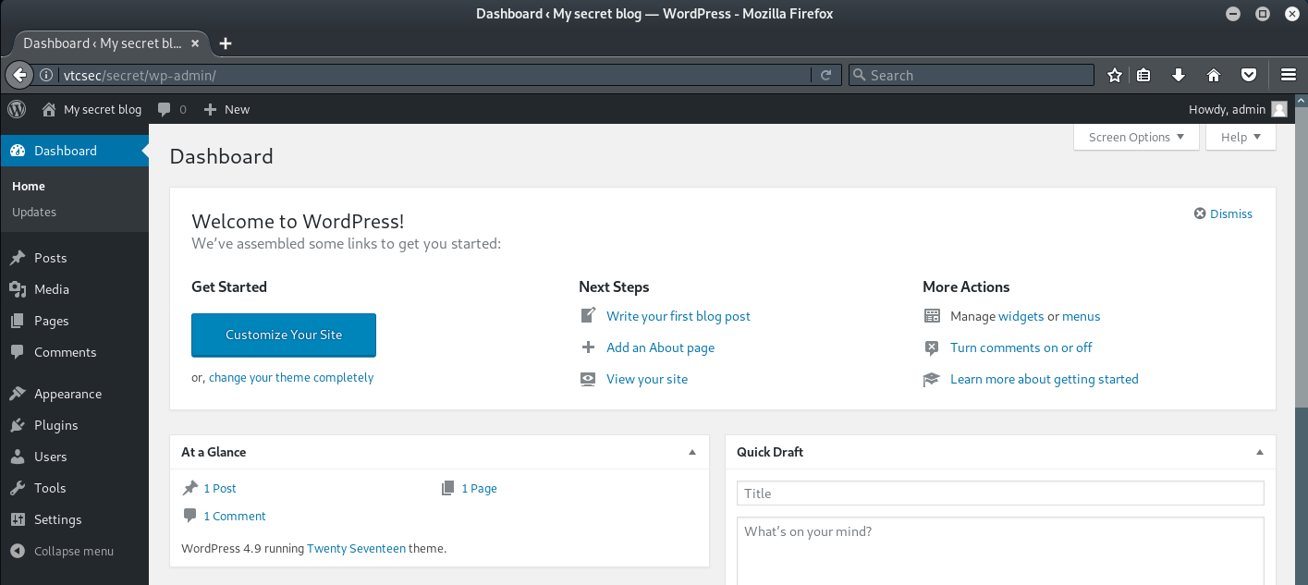
Task: Open Turn comments on or off link
Action: (1021, 347)
